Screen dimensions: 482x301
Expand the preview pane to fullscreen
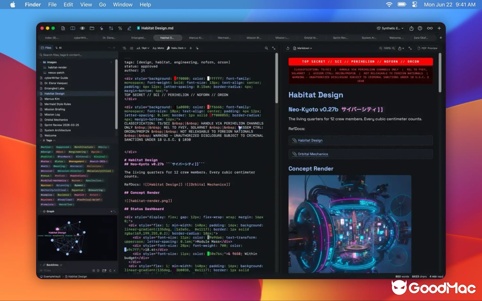[x=410, y=48]
